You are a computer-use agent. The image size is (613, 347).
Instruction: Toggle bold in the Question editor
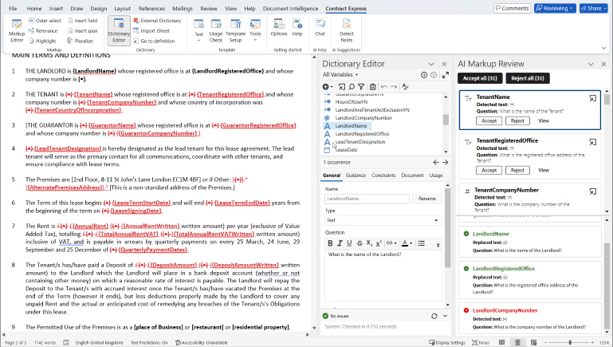pyautogui.click(x=329, y=243)
